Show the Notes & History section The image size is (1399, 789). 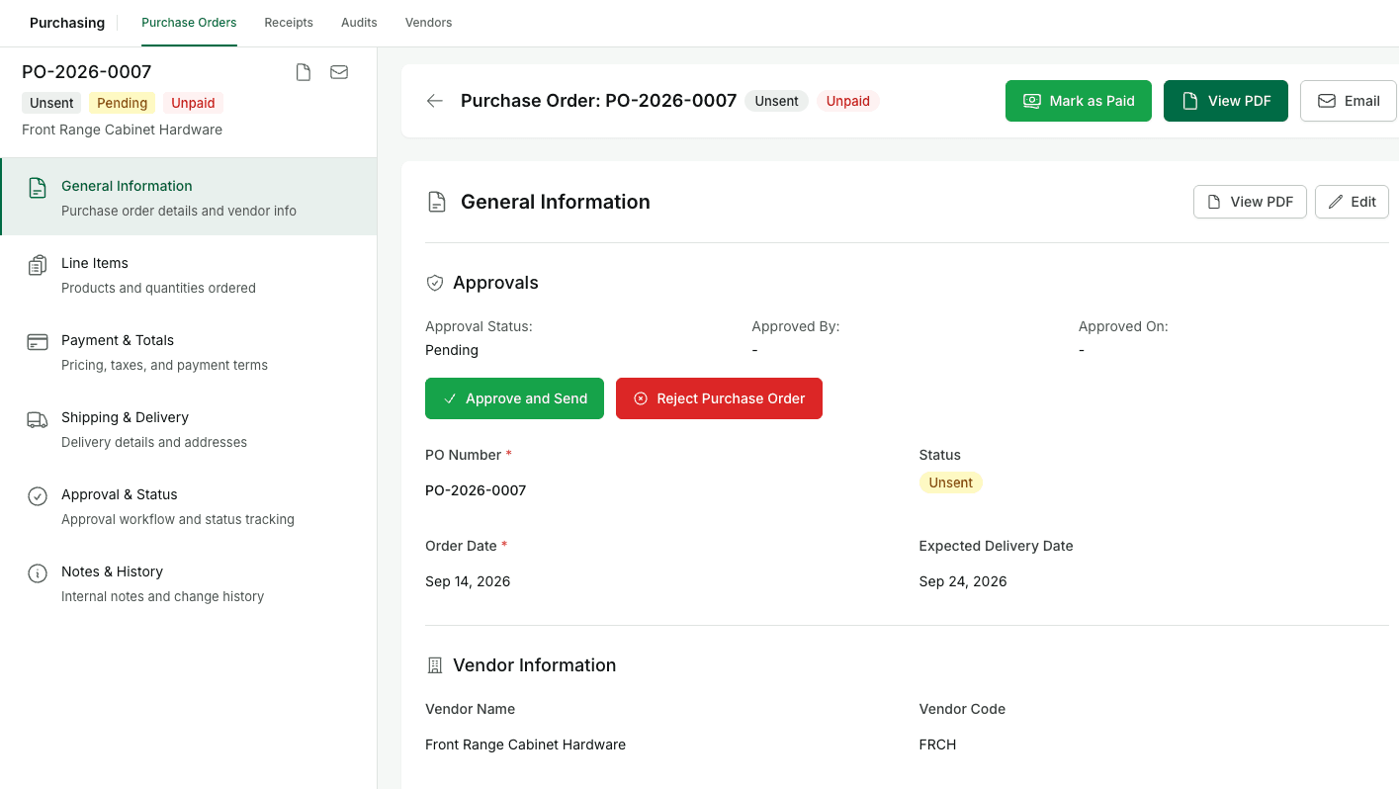pos(188,583)
